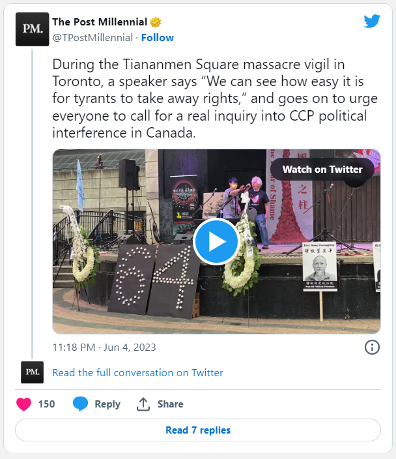Image resolution: width=396 pixels, height=459 pixels.
Task: Play the embedded video
Action: click(x=216, y=241)
